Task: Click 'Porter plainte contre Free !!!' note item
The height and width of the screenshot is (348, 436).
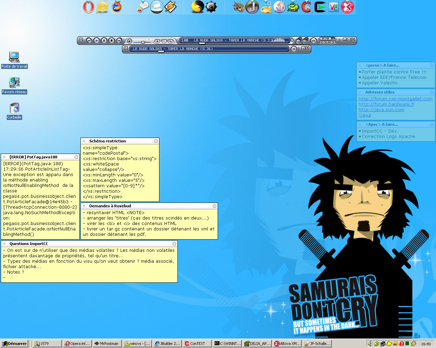Action: pyautogui.click(x=394, y=72)
